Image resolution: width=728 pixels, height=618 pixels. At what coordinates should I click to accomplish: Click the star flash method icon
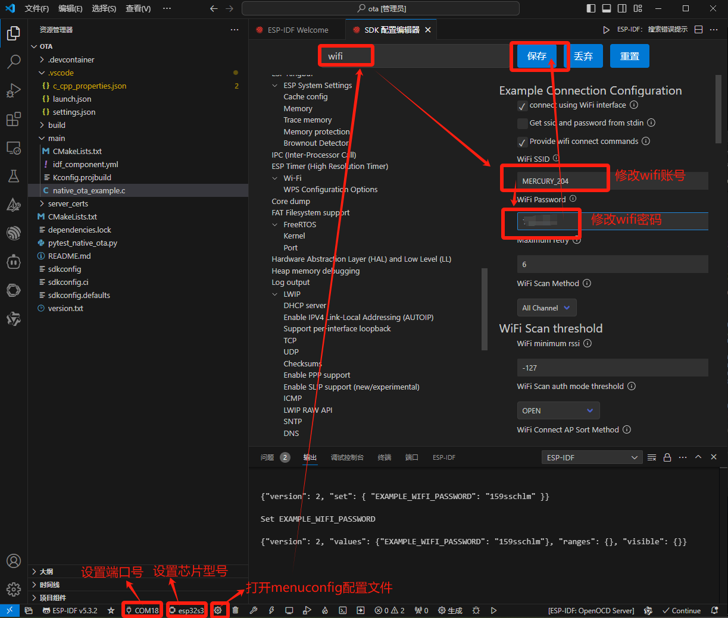(110, 610)
